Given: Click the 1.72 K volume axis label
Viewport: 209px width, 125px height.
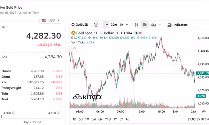Looking at the screenshot, I should [x=201, y=96].
